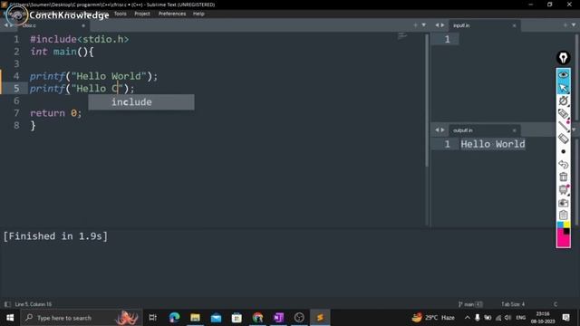Image resolution: width=580 pixels, height=326 pixels.
Task: Click the Line 5, Column 16 status text
Action: [x=34, y=304]
